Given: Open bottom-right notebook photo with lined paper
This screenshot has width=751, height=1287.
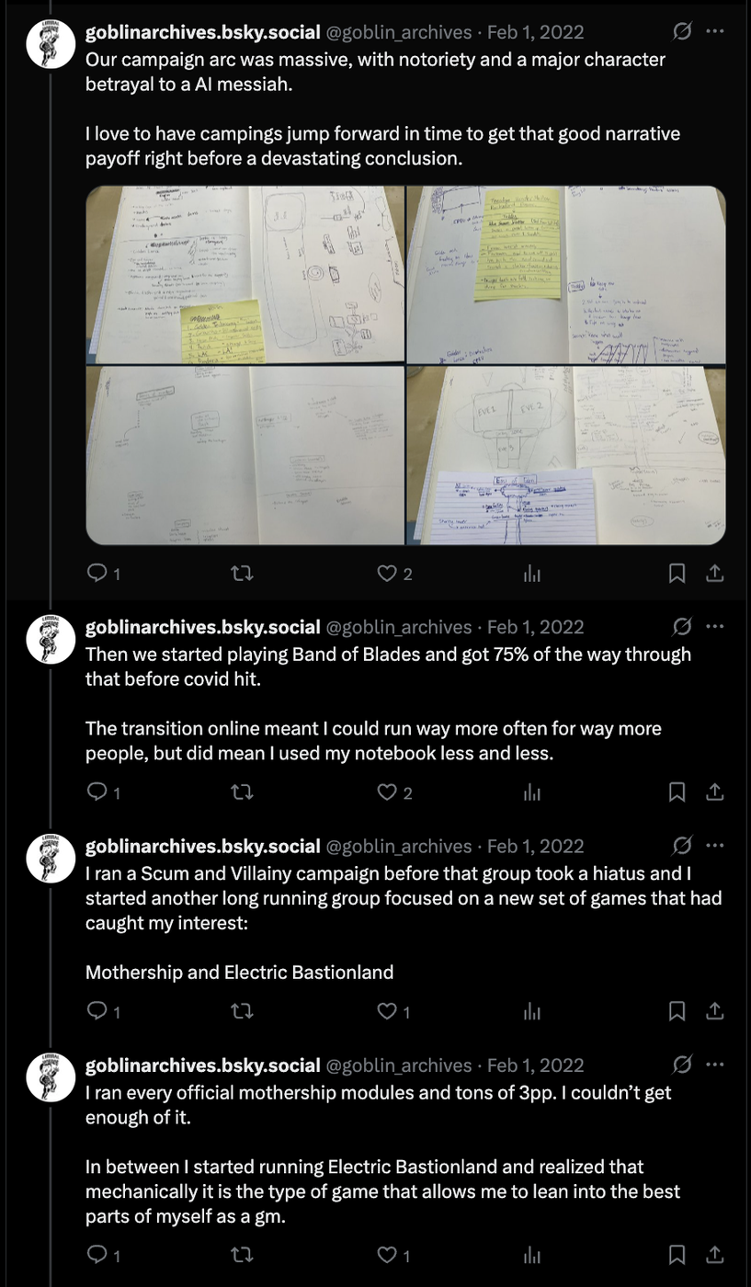Looking at the screenshot, I should (566, 456).
